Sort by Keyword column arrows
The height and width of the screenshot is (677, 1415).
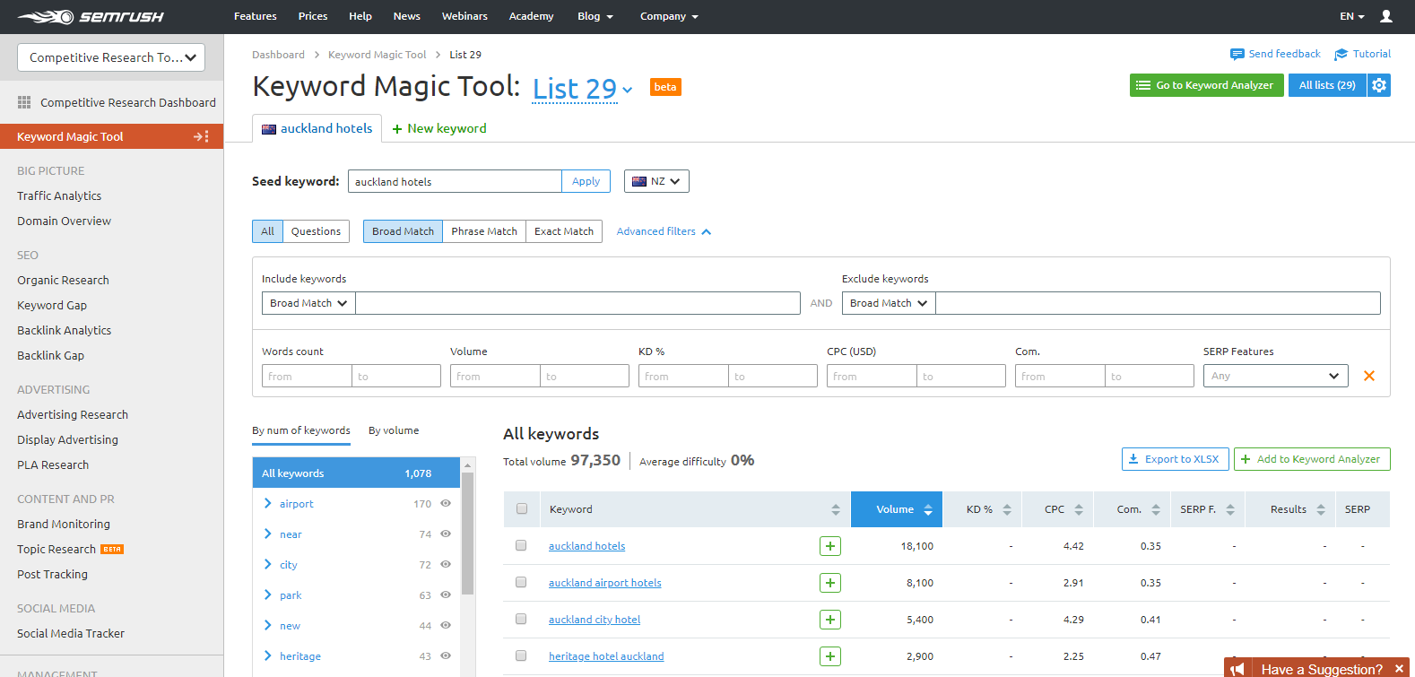[836, 509]
